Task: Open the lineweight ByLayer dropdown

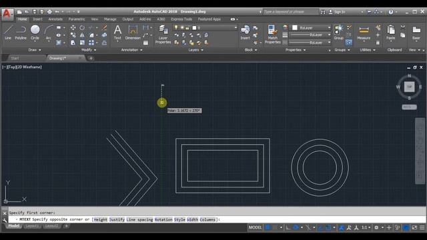Action: [x=310, y=35]
